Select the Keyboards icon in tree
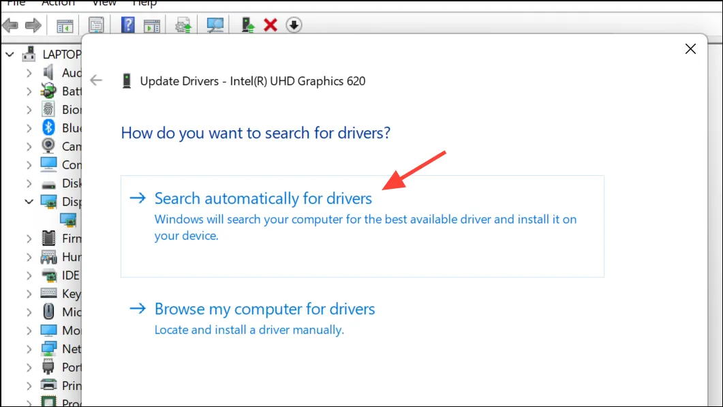The height and width of the screenshot is (407, 723). coord(48,293)
